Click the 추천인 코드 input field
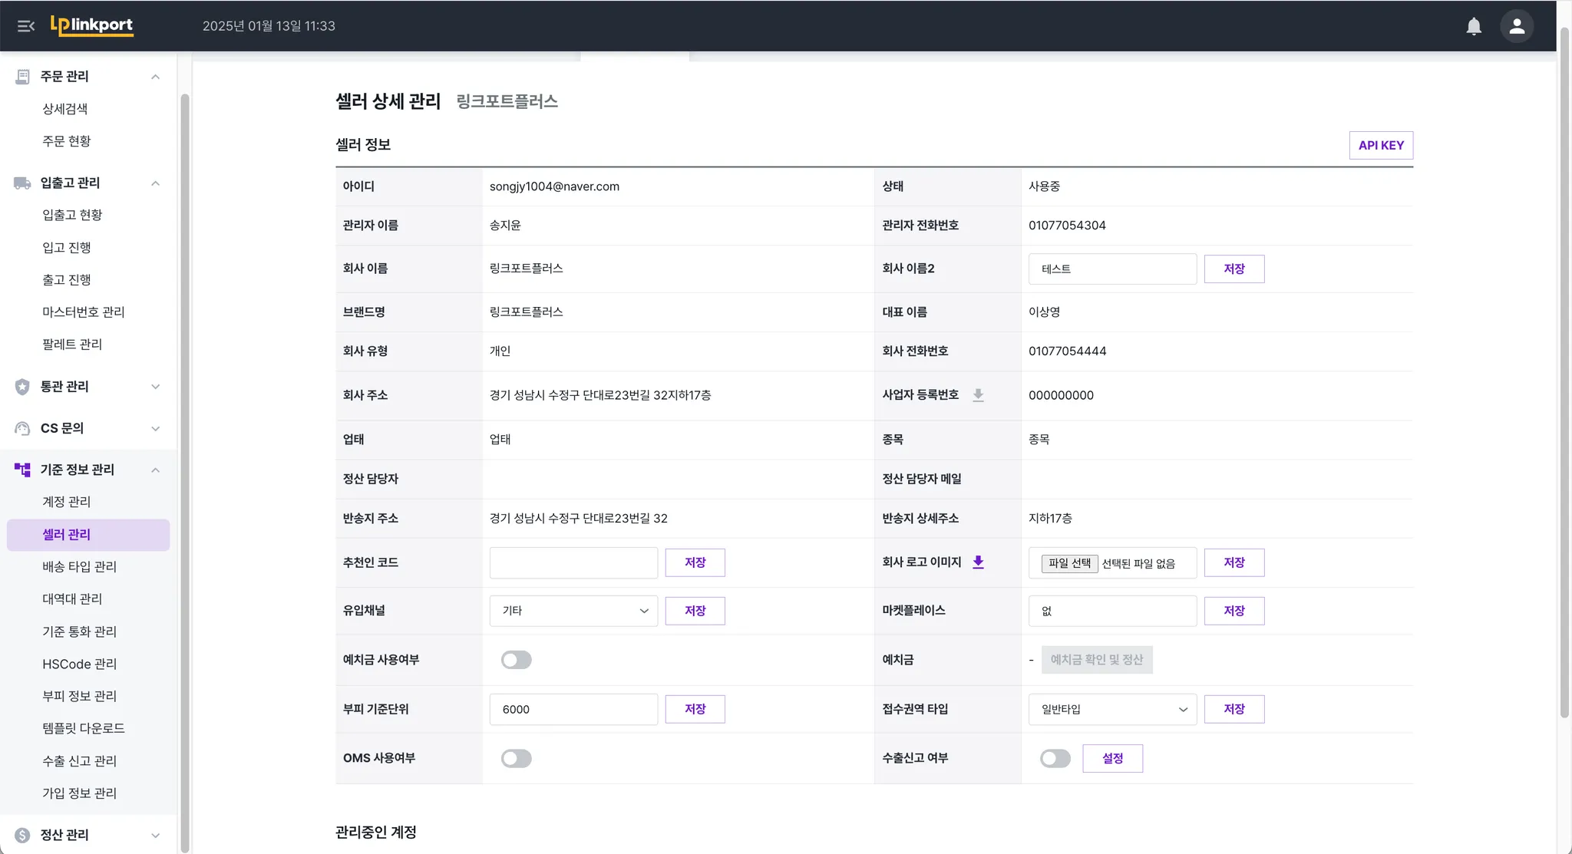 click(573, 562)
